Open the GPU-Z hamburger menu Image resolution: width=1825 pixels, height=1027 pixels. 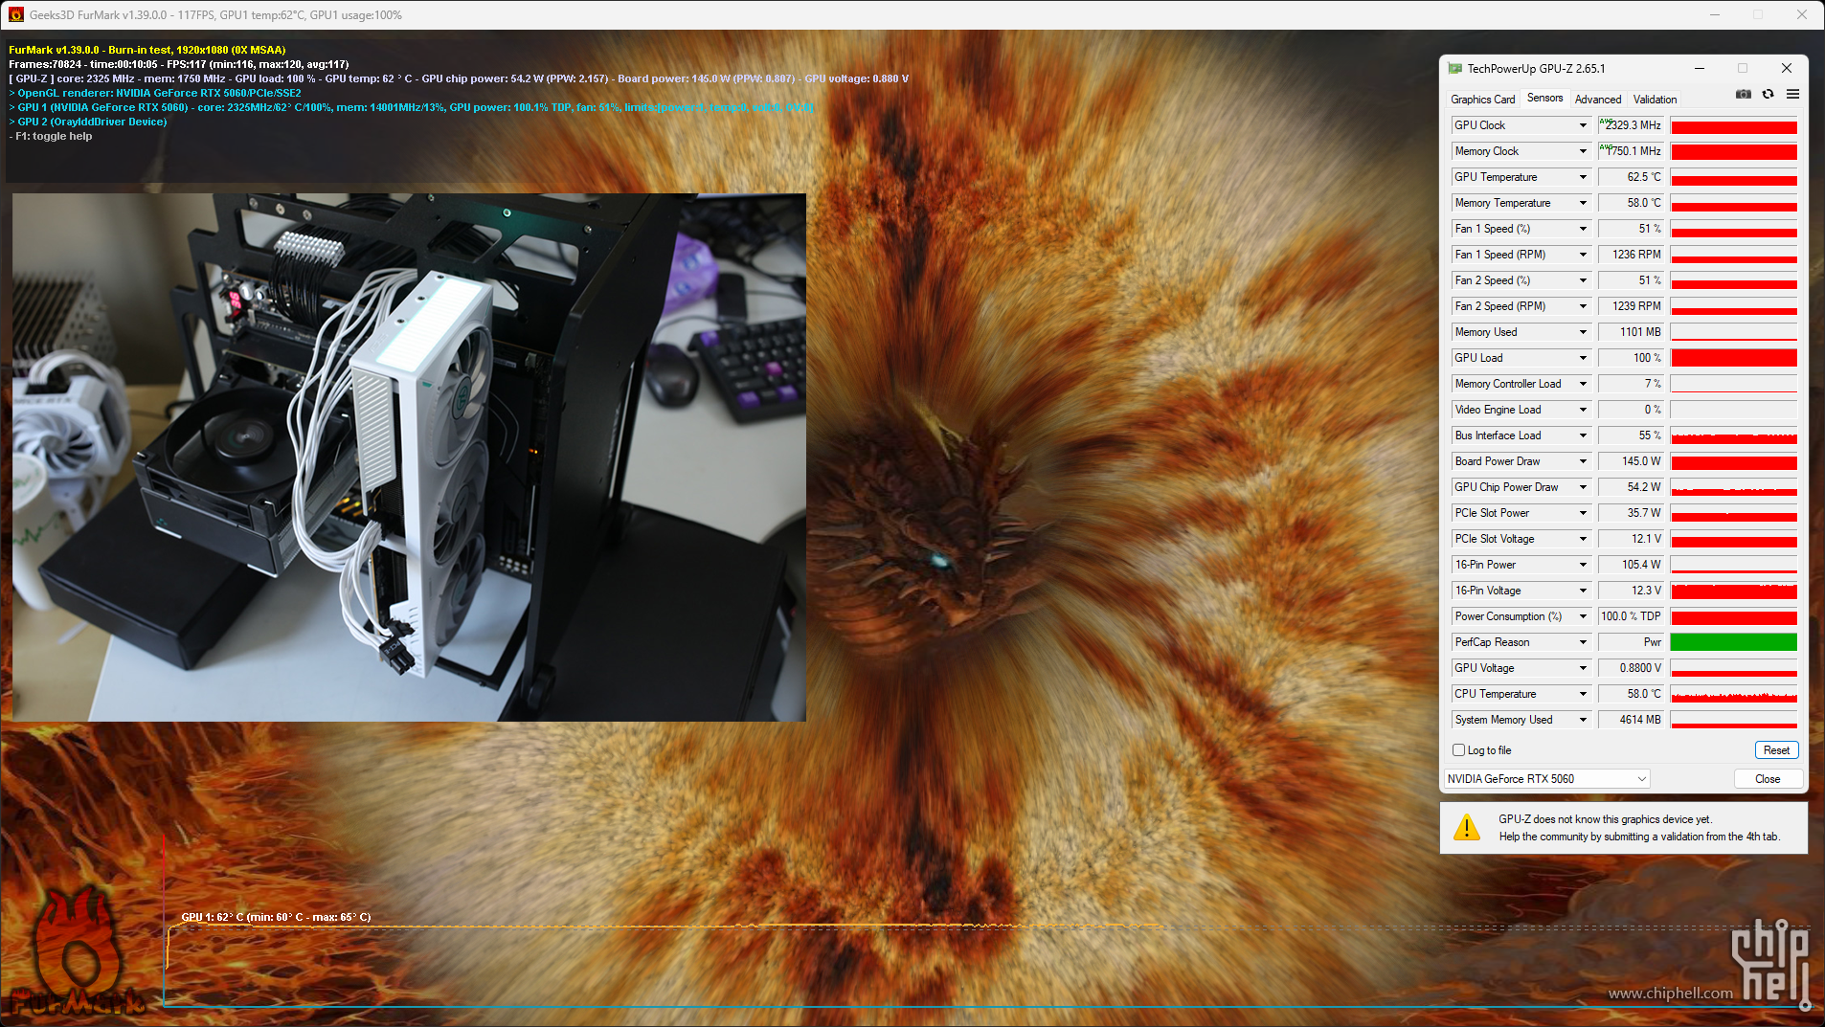pos(1792,94)
